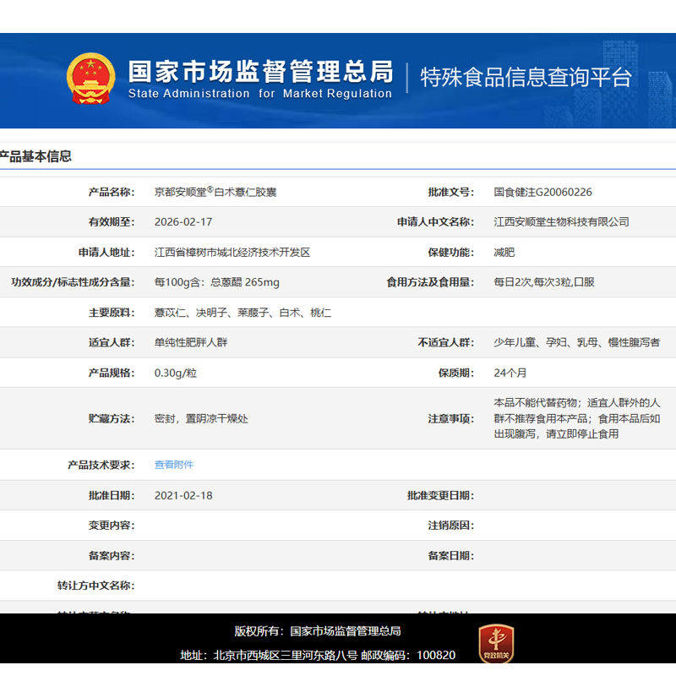Screen dimensions: 676x676
Task: Click the 食用方法及食用量 label
Action: 430,282
